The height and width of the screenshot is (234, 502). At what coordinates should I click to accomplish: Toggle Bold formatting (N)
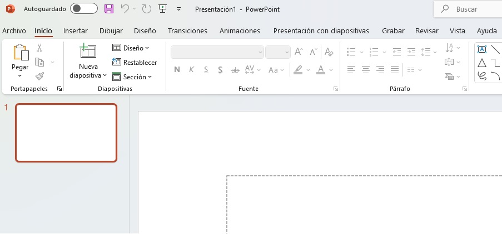tap(177, 70)
